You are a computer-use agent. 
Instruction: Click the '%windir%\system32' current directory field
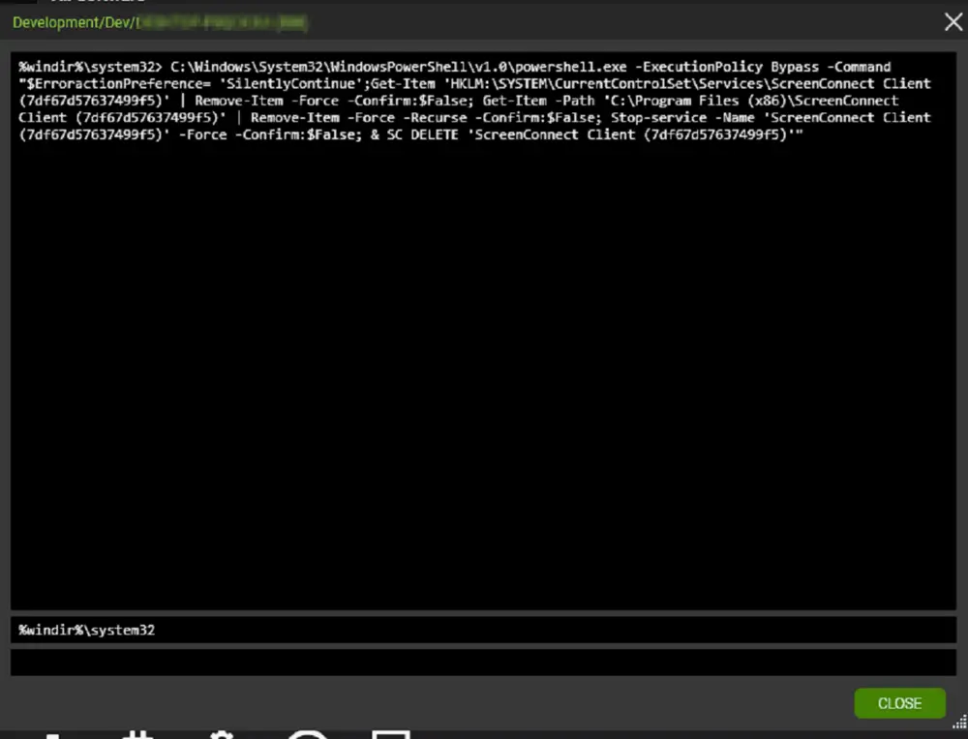coord(483,630)
